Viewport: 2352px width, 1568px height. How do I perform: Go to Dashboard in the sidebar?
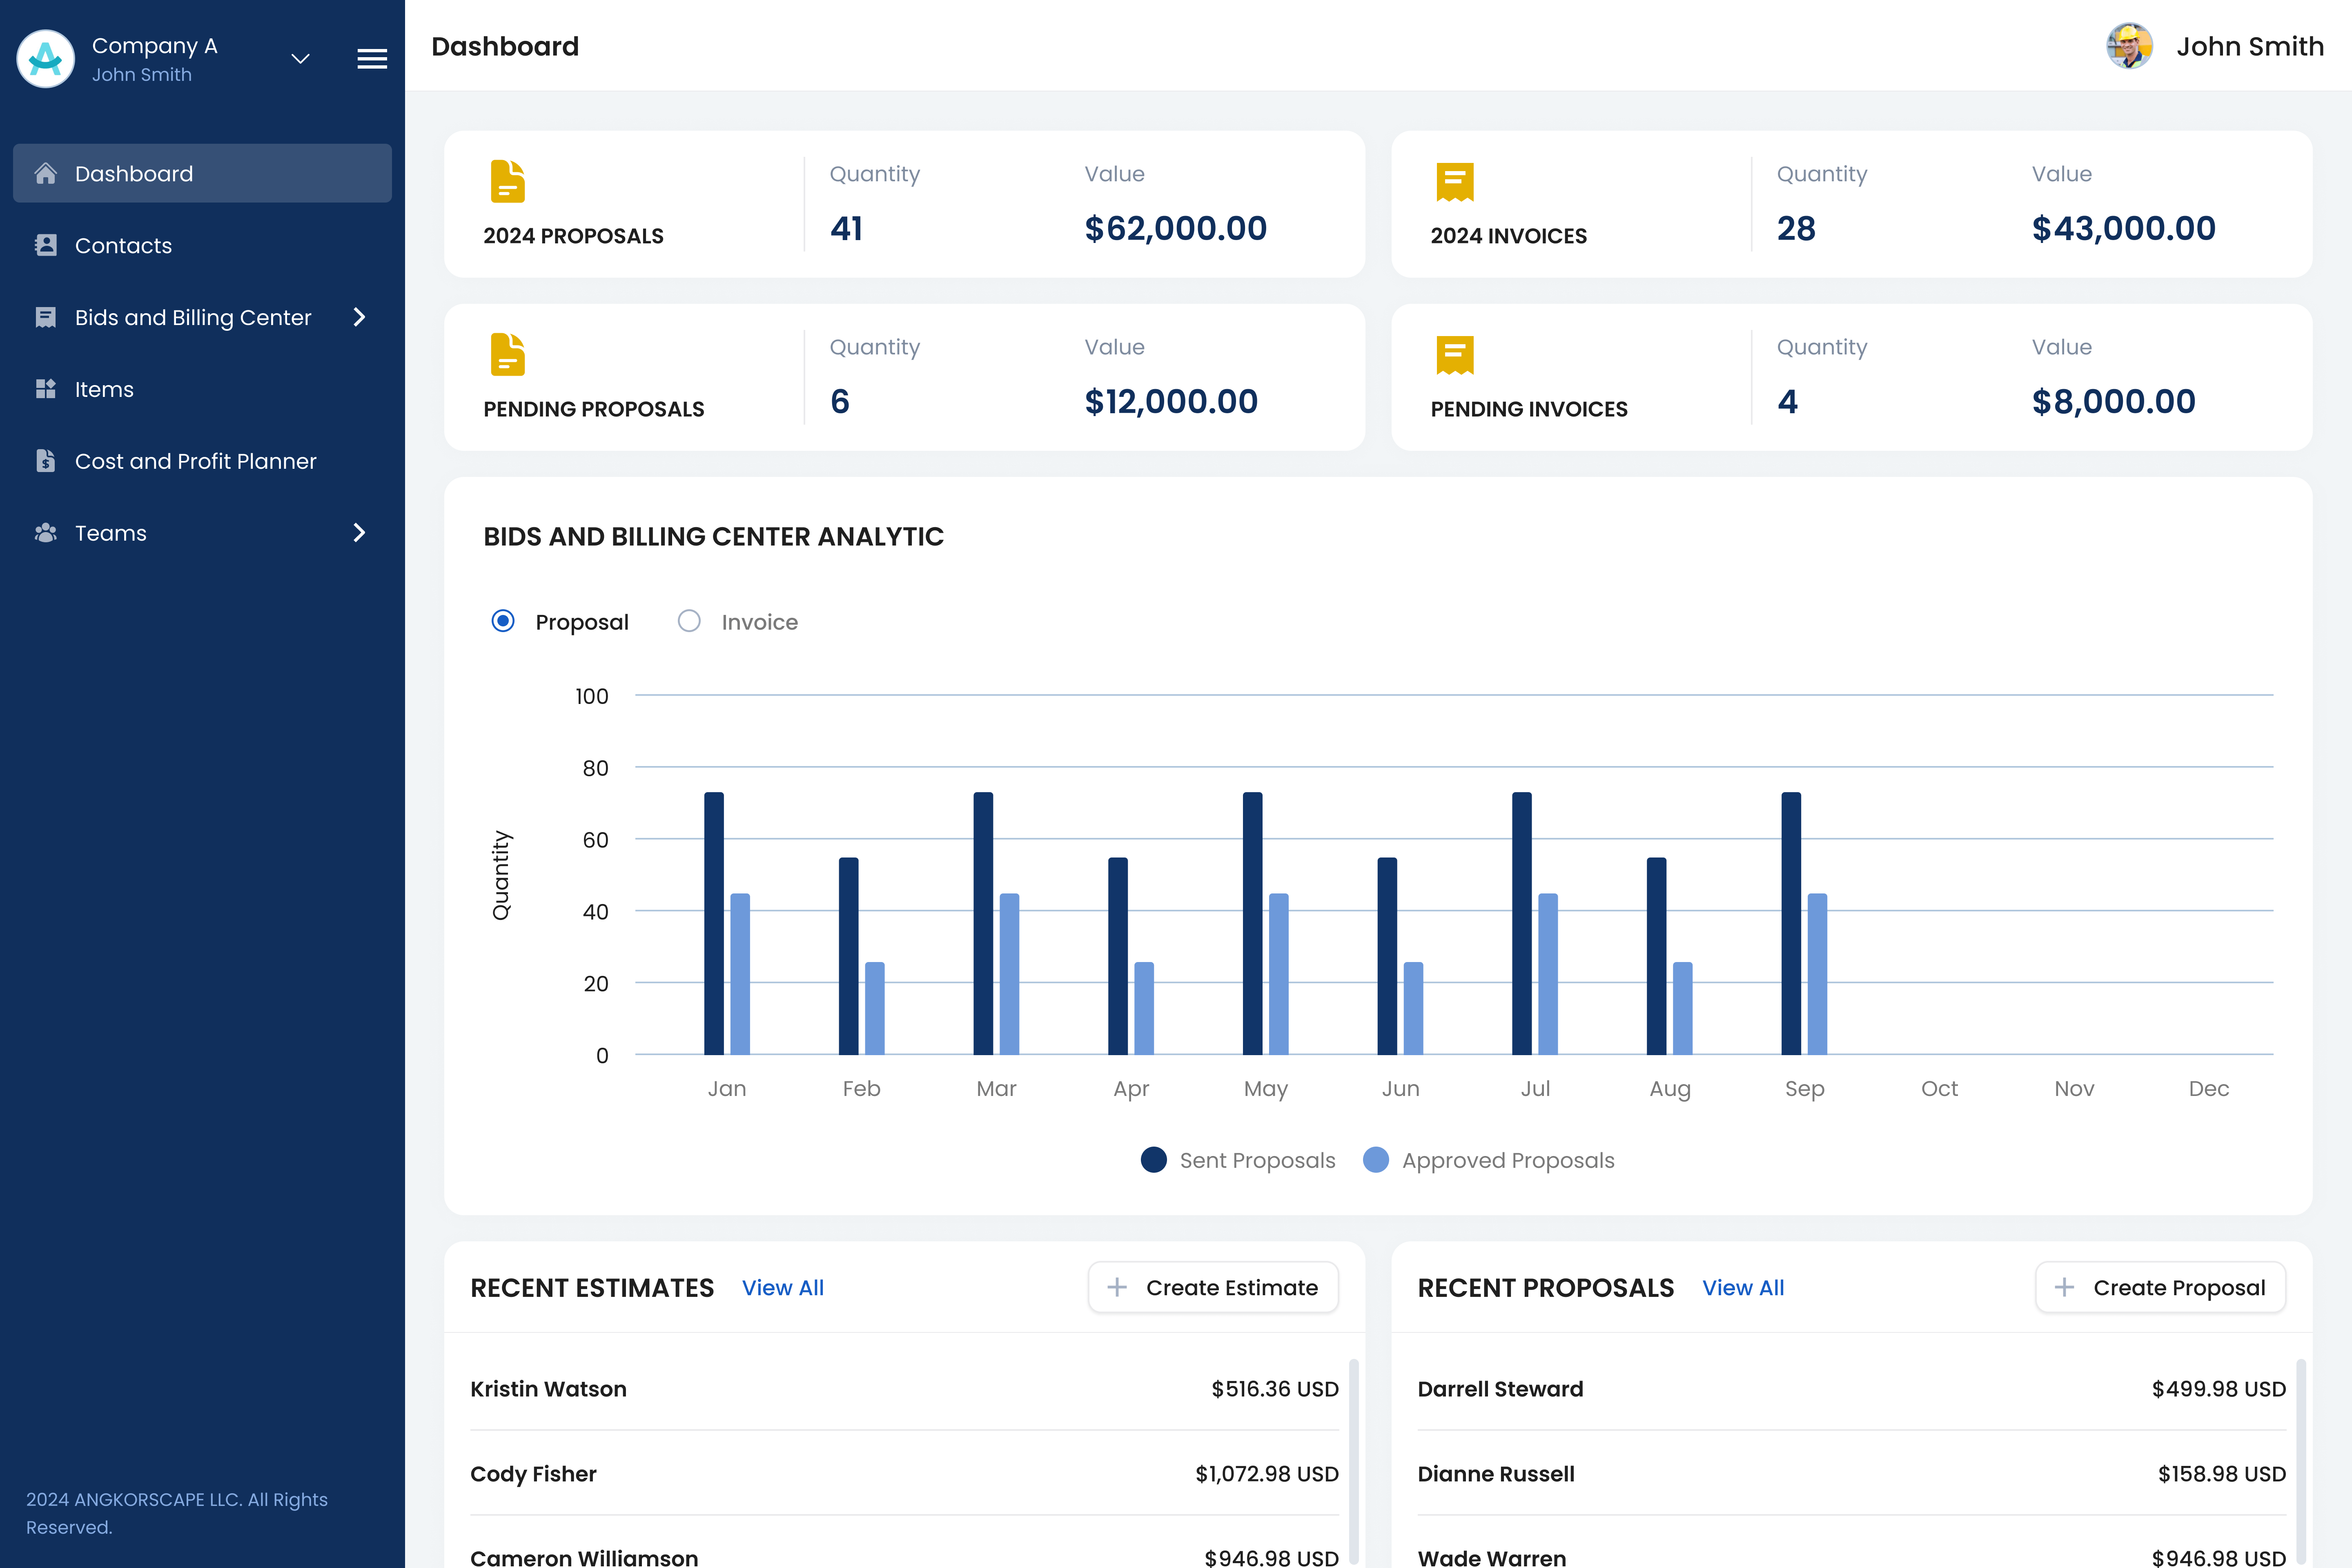(202, 173)
